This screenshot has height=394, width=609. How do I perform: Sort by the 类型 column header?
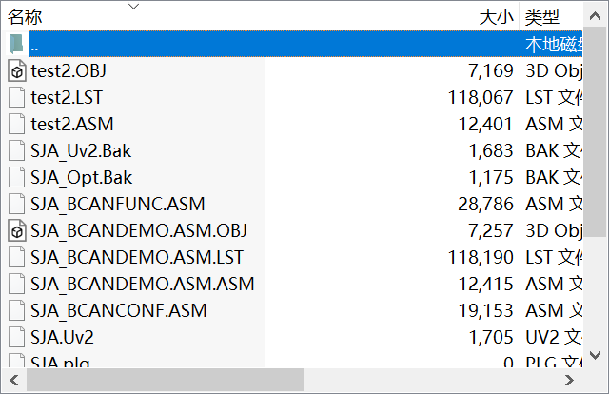tap(542, 17)
